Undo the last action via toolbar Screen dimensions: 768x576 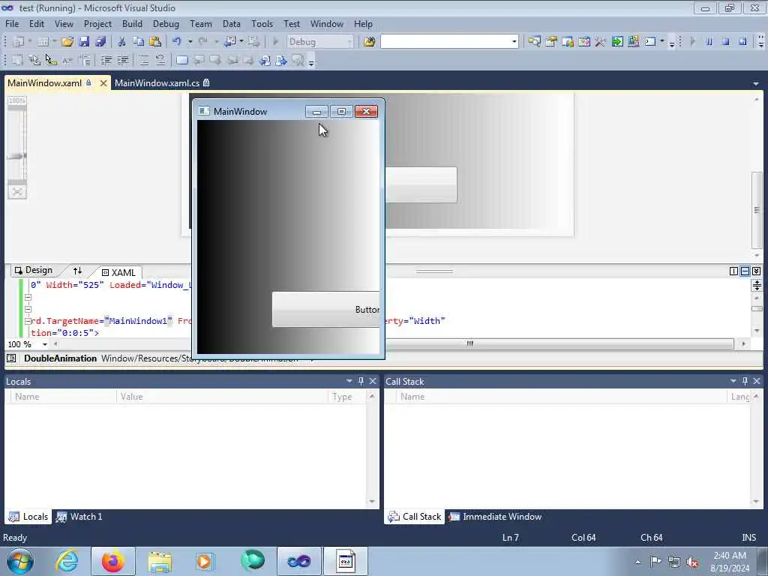[177, 42]
